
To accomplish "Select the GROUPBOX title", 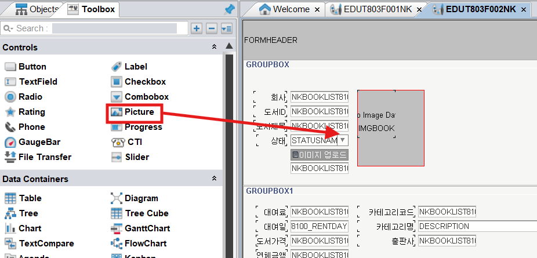I will [x=267, y=64].
